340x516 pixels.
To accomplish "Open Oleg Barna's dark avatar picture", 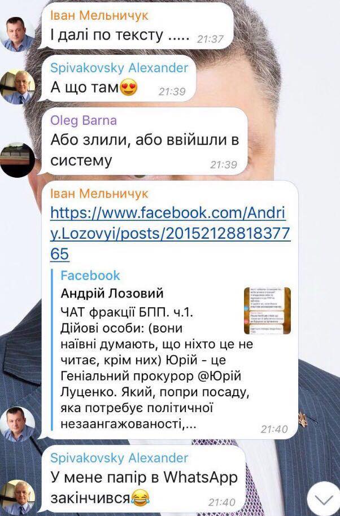I will tap(18, 160).
